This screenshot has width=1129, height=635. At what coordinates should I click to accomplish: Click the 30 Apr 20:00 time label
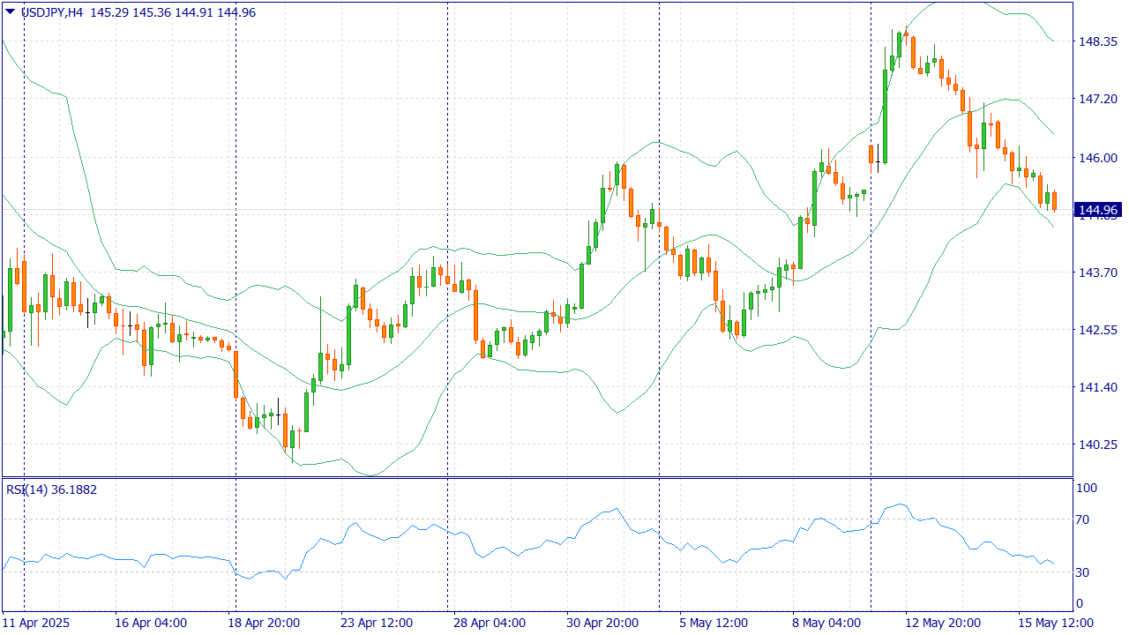tap(602, 623)
